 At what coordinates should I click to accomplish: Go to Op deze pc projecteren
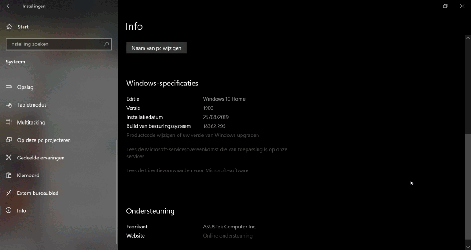[x=58, y=140]
